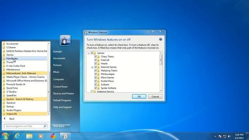Toggle the Games feature checkbox
The image size is (249, 140).
pos(92,53)
